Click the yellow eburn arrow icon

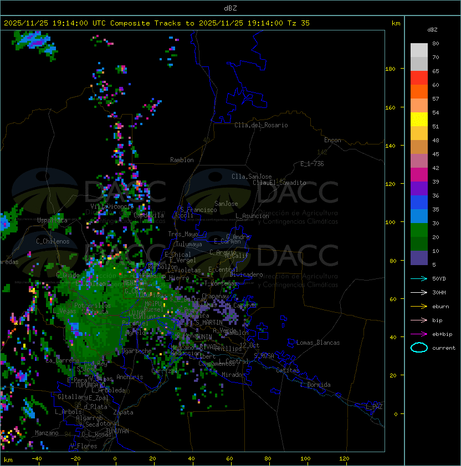419,307
